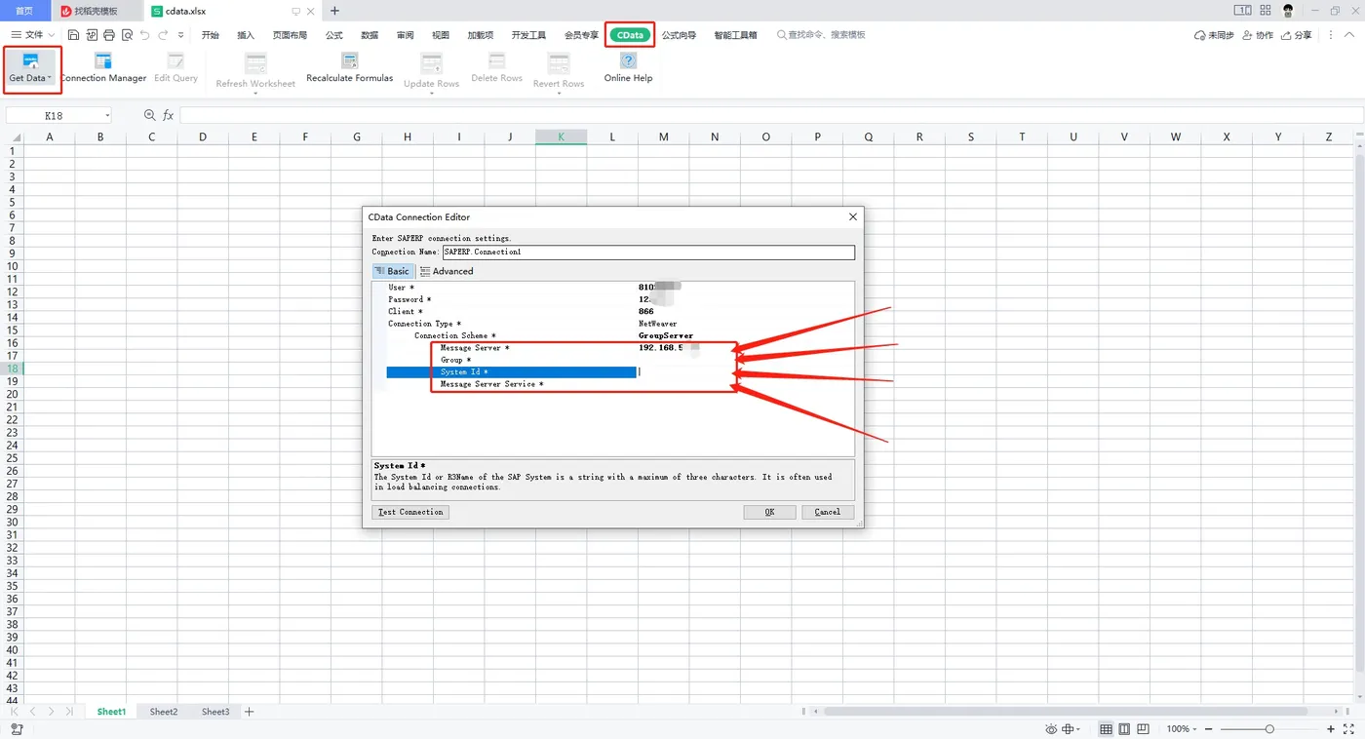Click the 未同步 cloud sync icon
1365x739 pixels.
tap(1200, 35)
